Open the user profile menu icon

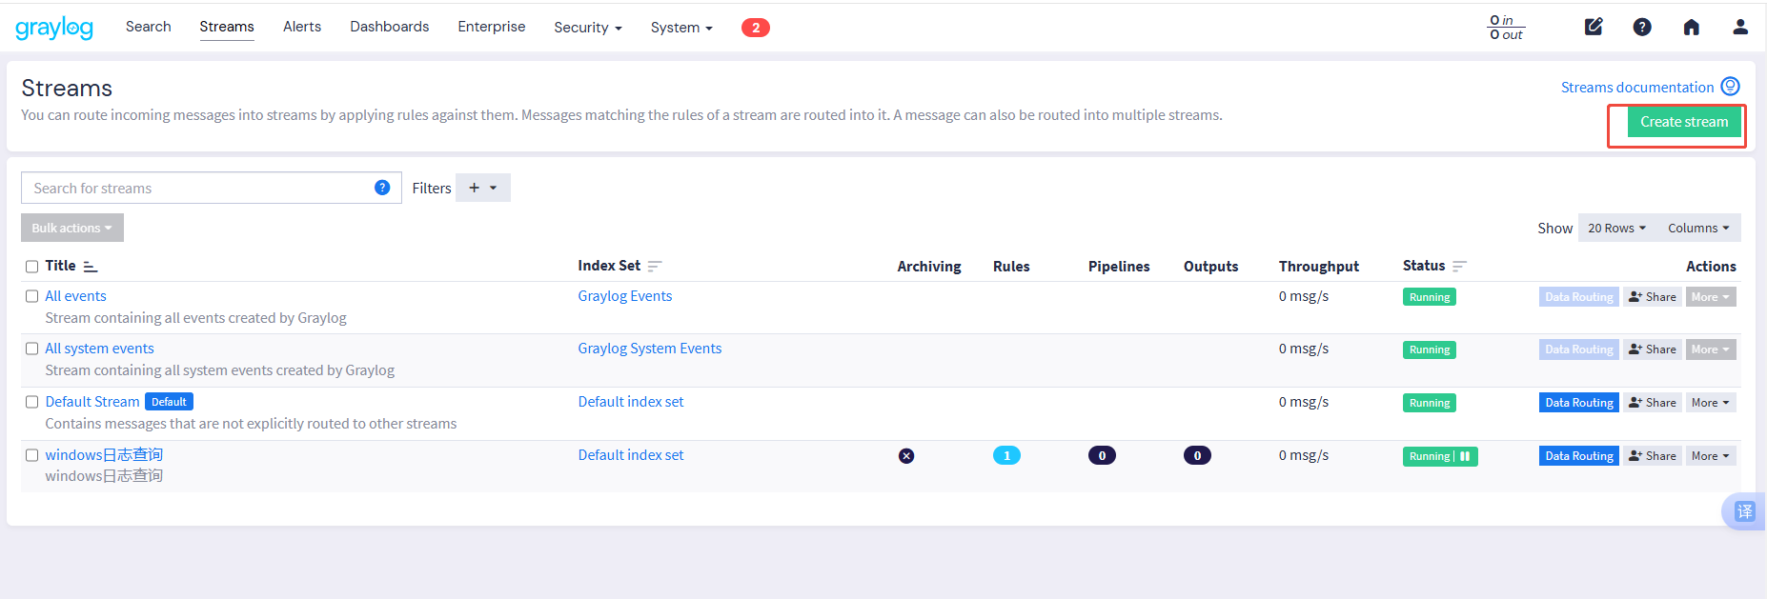click(x=1740, y=27)
